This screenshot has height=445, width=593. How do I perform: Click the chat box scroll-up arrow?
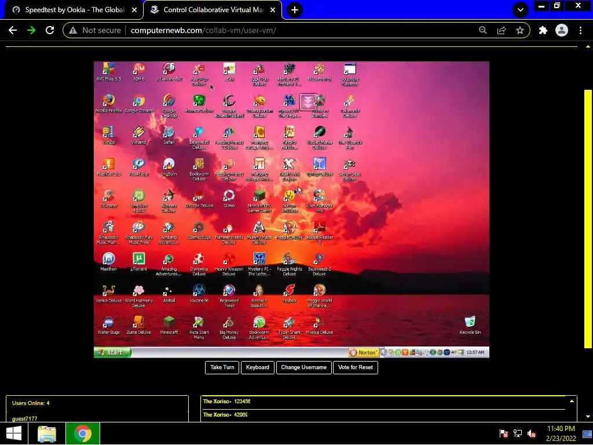click(572, 401)
